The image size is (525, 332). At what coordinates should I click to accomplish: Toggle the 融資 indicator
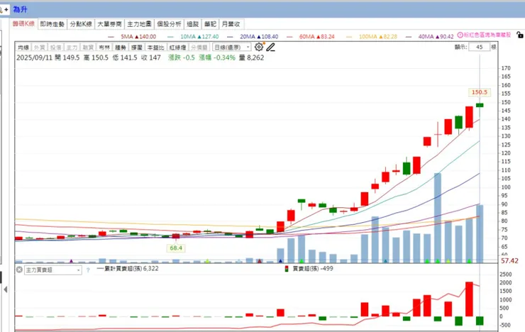tap(88, 48)
